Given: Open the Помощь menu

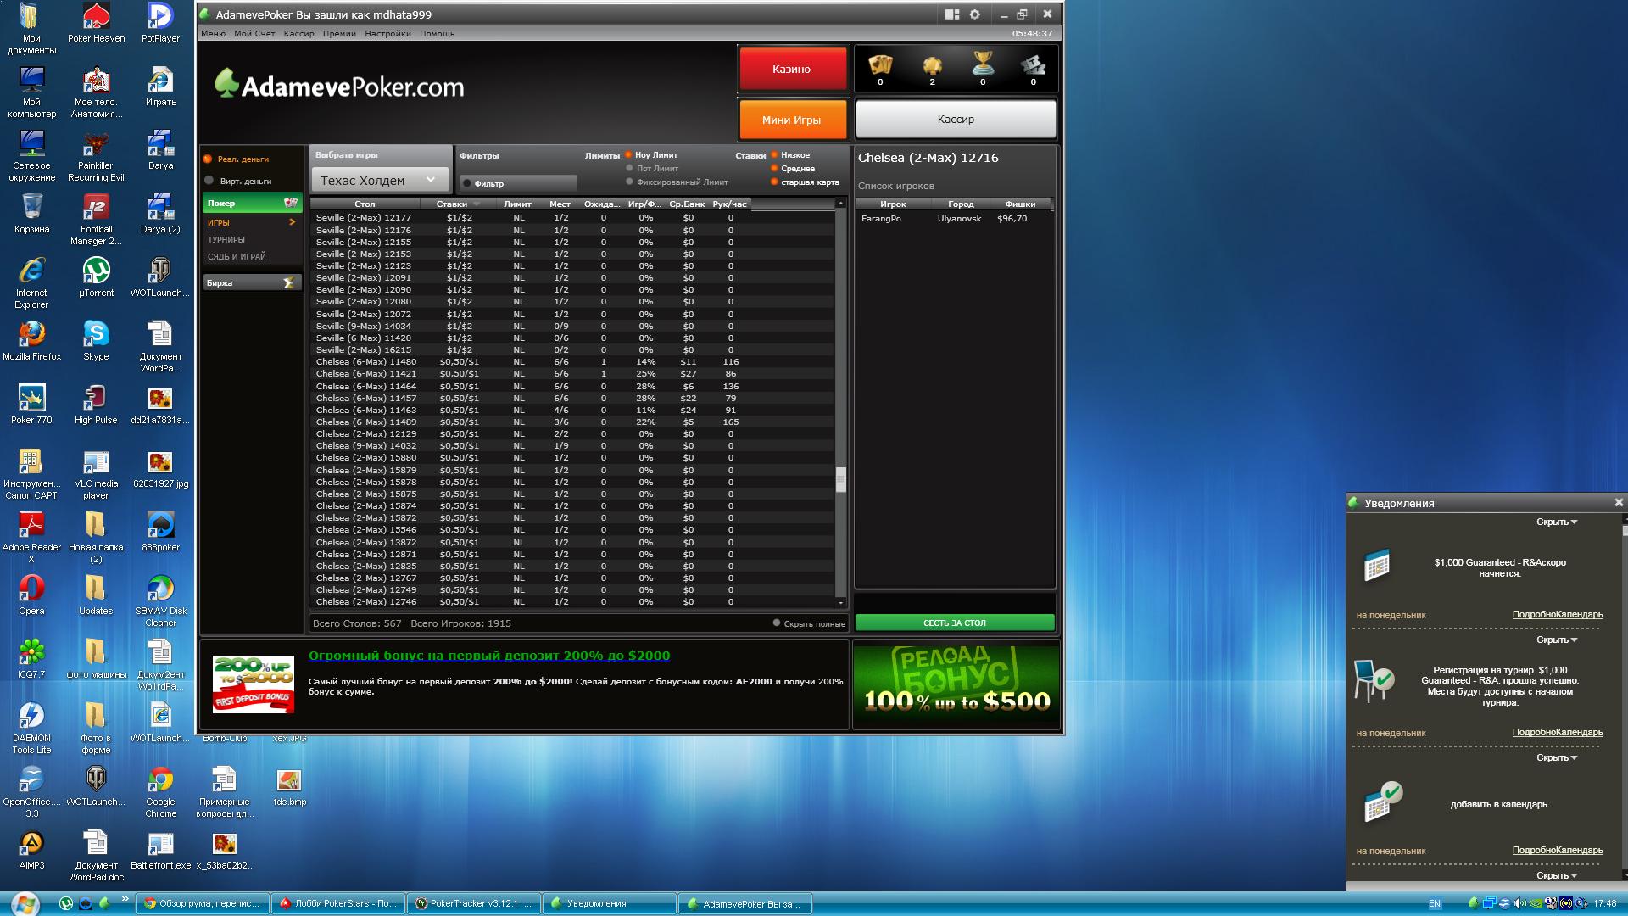Looking at the screenshot, I should [x=437, y=34].
